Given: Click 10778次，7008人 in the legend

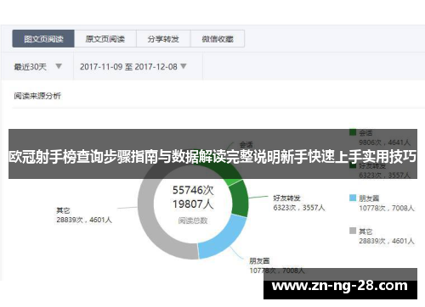Looking at the screenshot, I should tap(387, 208).
